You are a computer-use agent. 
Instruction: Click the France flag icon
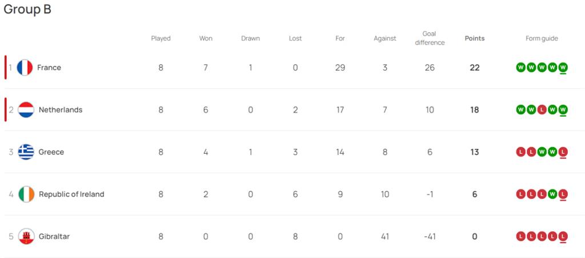click(x=25, y=68)
